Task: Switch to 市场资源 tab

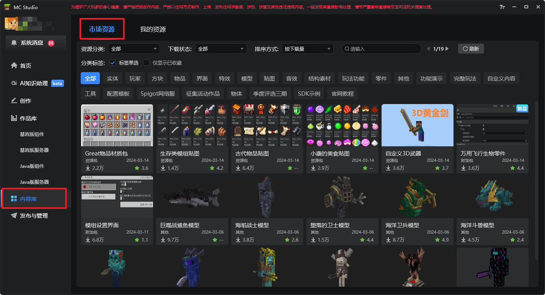Action: pos(101,29)
